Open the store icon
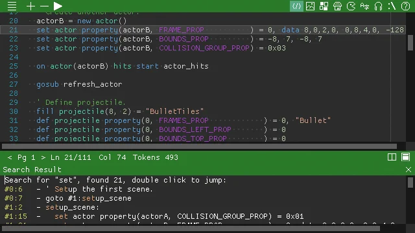 click(x=337, y=6)
